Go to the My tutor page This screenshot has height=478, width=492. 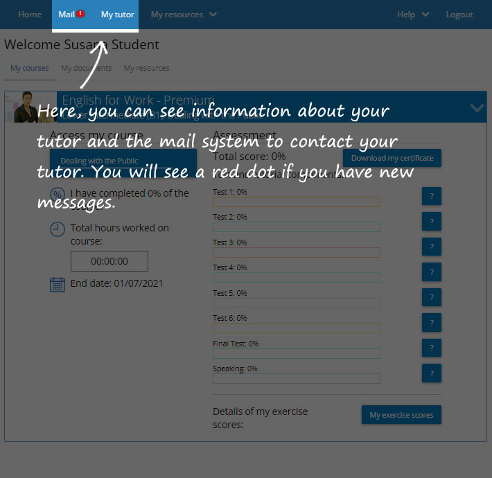[117, 15]
